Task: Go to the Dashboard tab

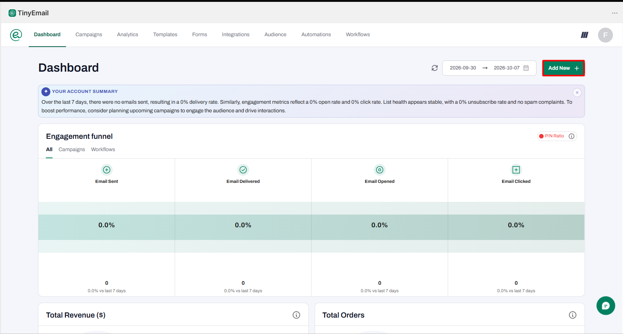Action: point(47,35)
